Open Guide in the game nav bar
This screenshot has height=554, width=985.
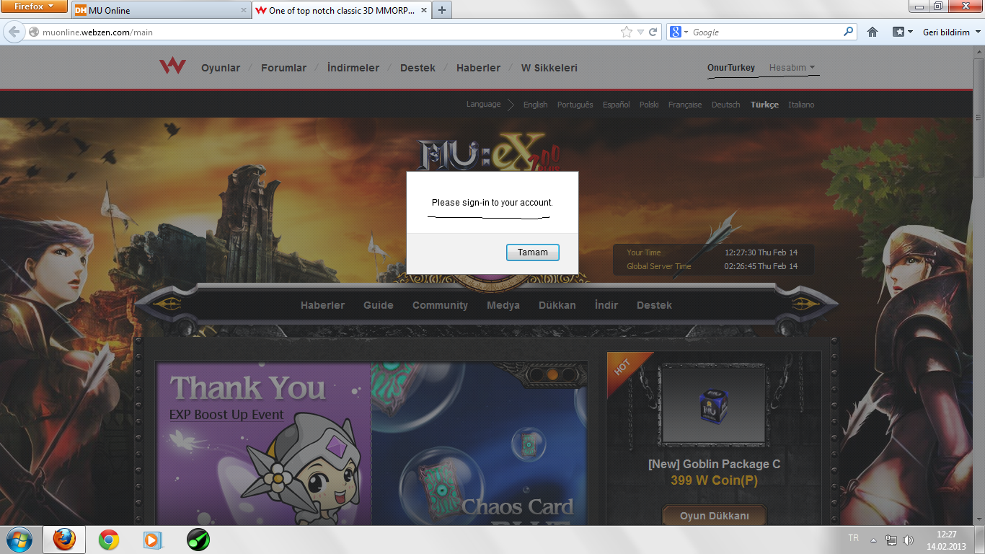[379, 305]
